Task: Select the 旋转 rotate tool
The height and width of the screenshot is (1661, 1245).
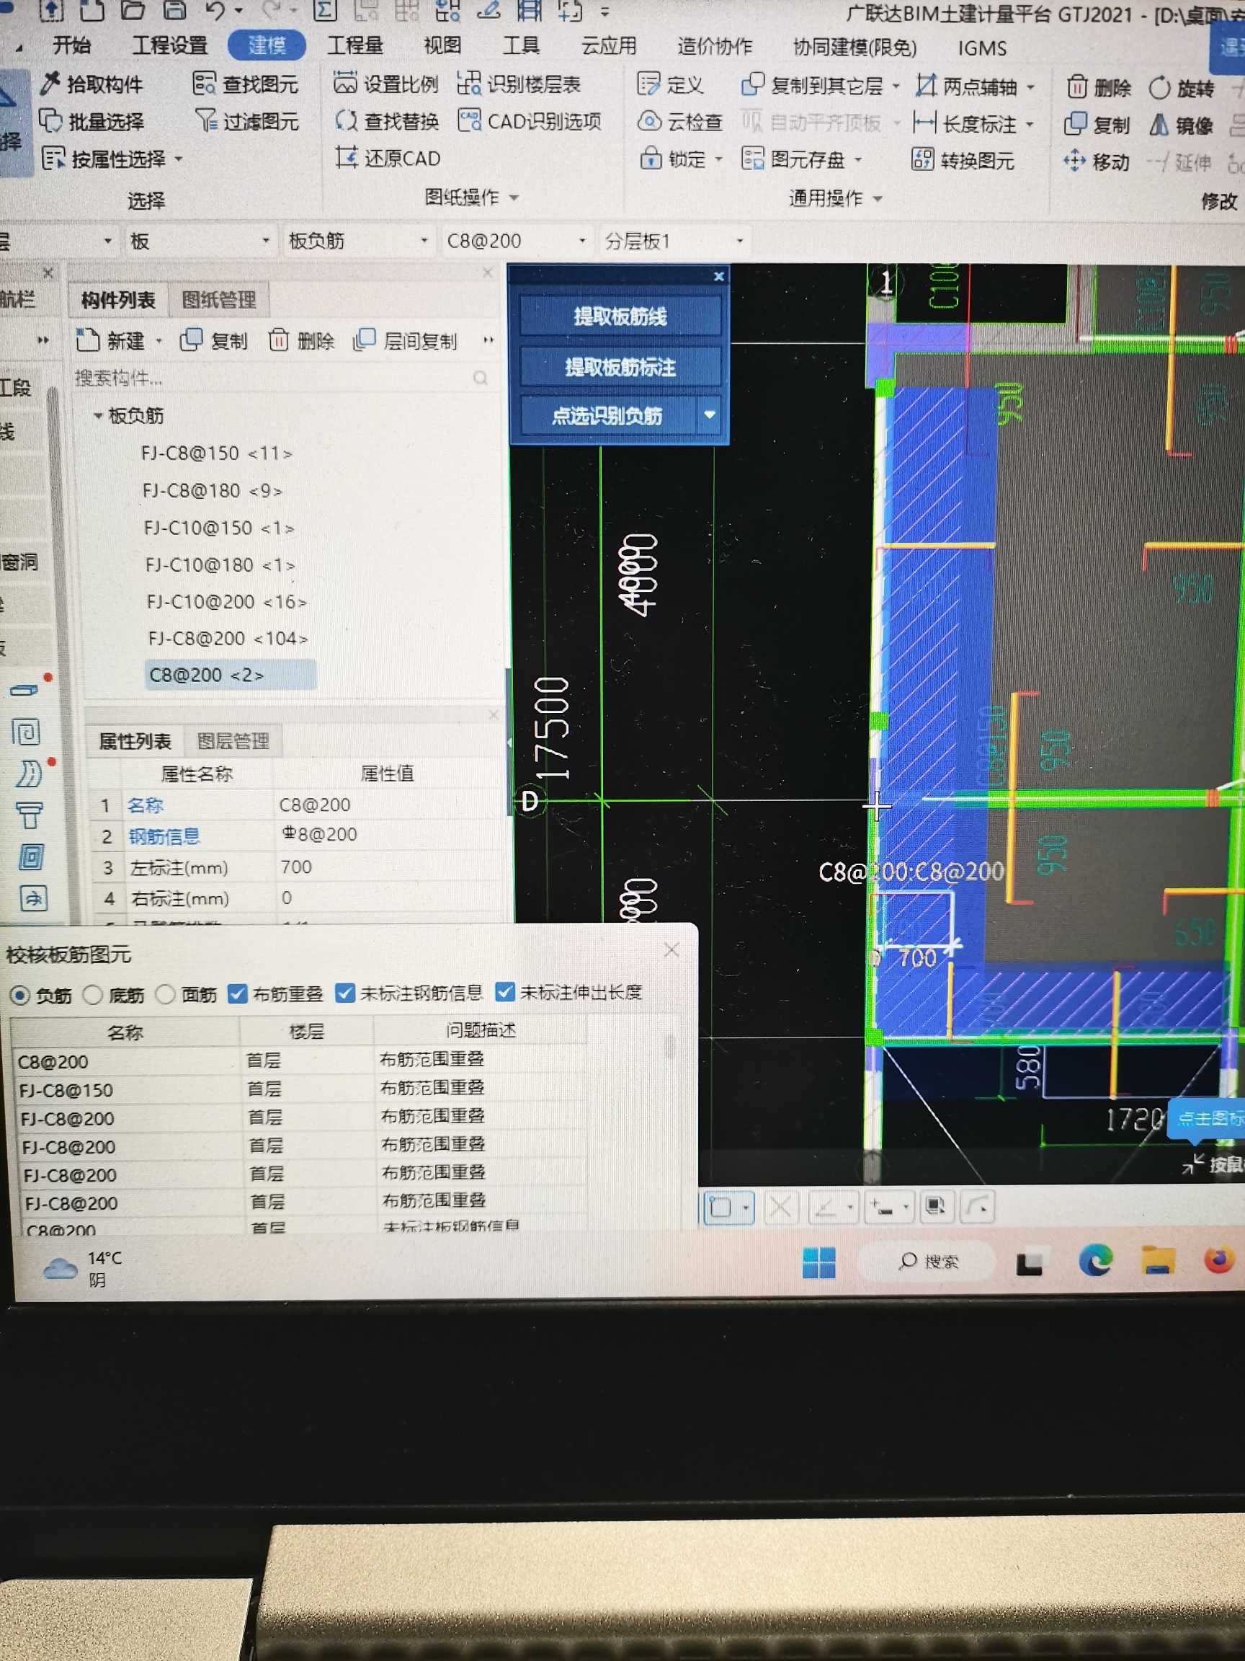Action: pyautogui.click(x=1181, y=89)
